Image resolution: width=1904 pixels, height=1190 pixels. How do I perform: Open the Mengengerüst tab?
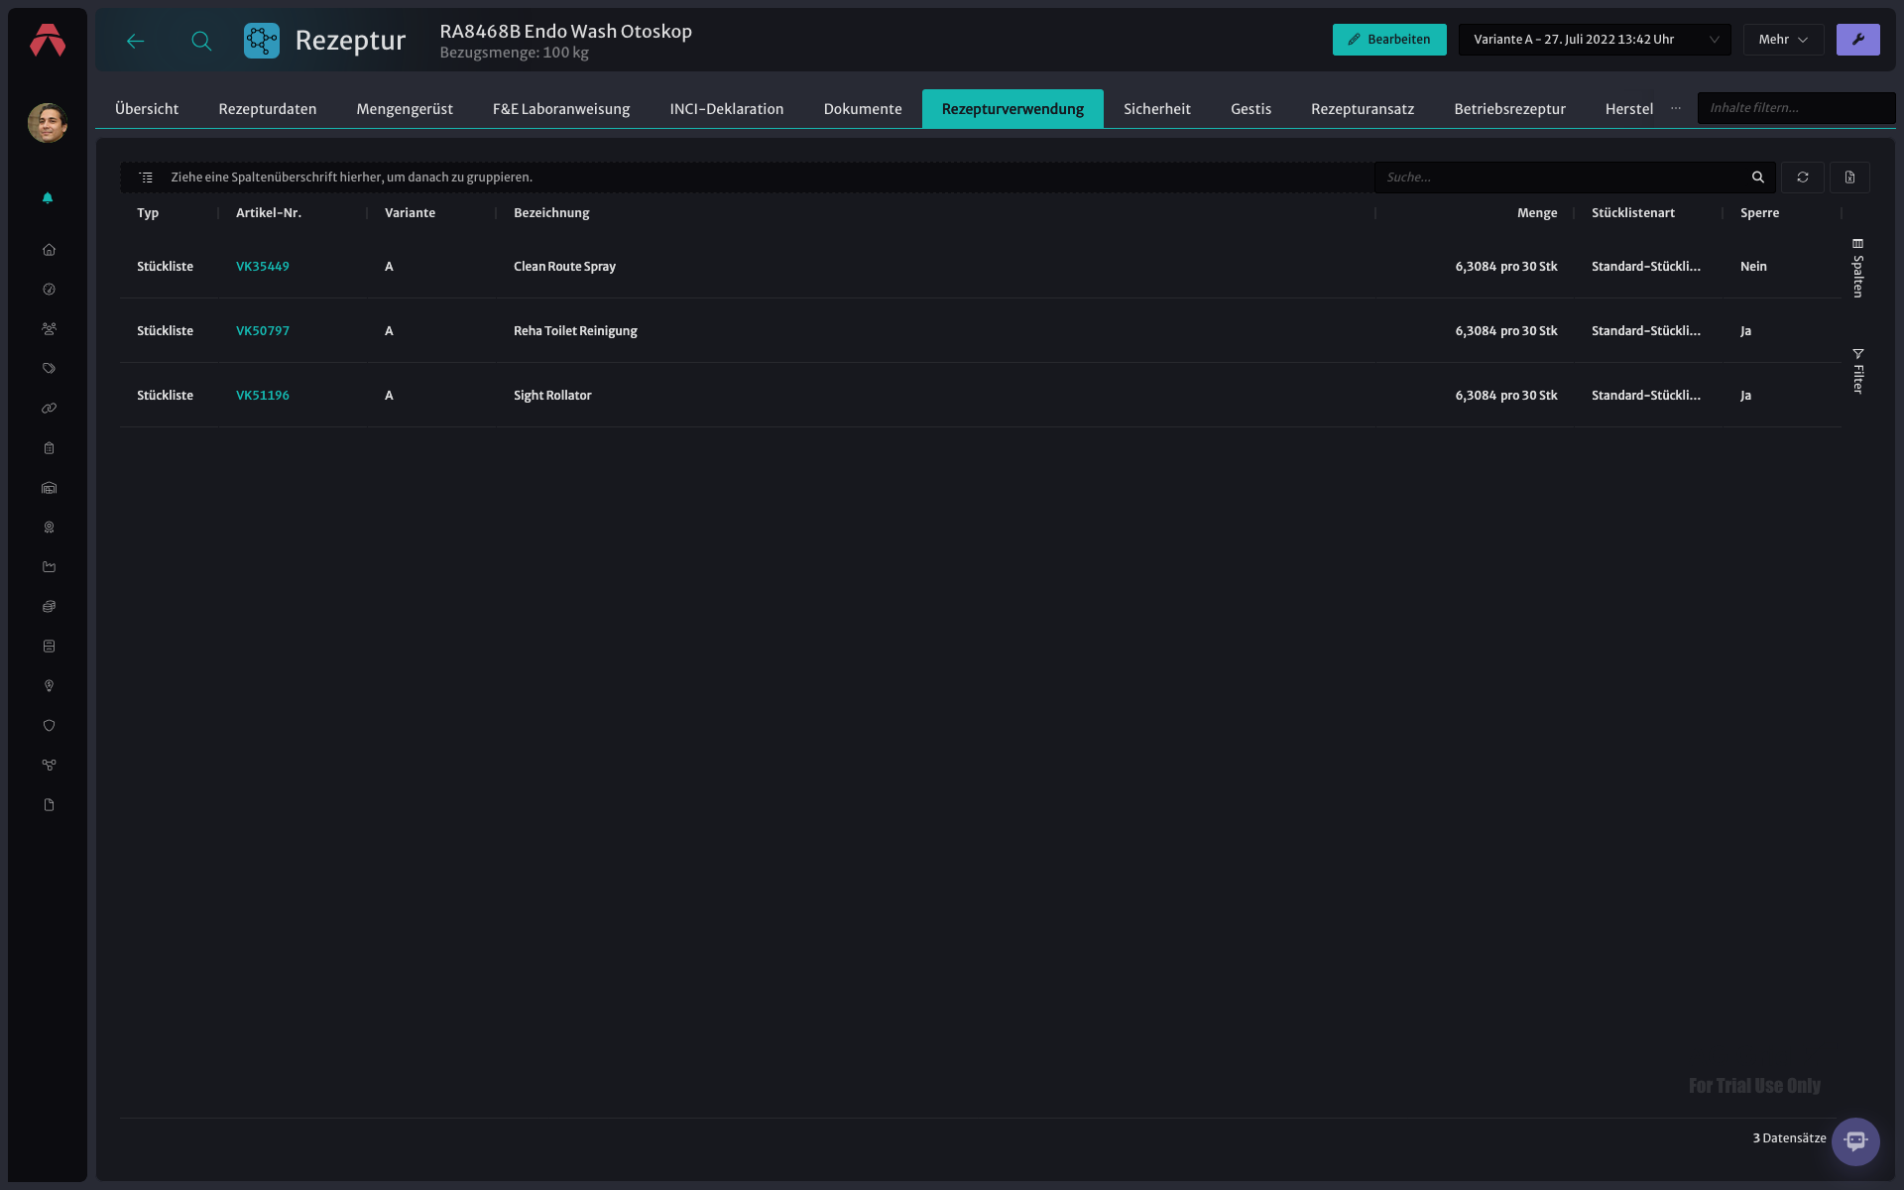click(405, 109)
